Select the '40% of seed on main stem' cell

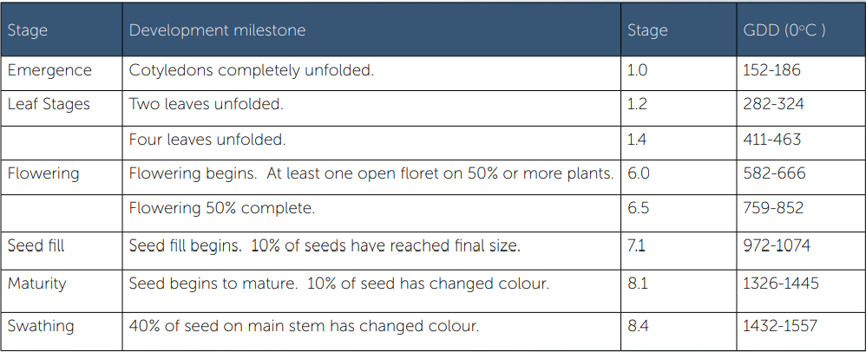(371, 331)
